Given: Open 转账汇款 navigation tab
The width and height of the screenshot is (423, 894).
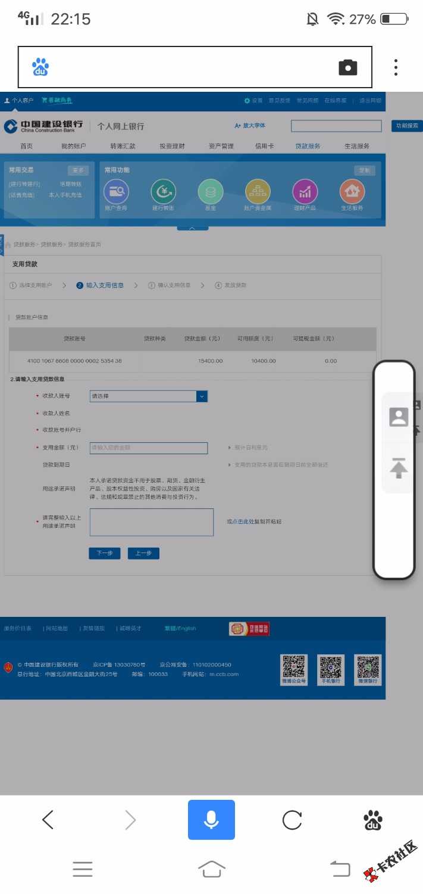Looking at the screenshot, I should 123,146.
